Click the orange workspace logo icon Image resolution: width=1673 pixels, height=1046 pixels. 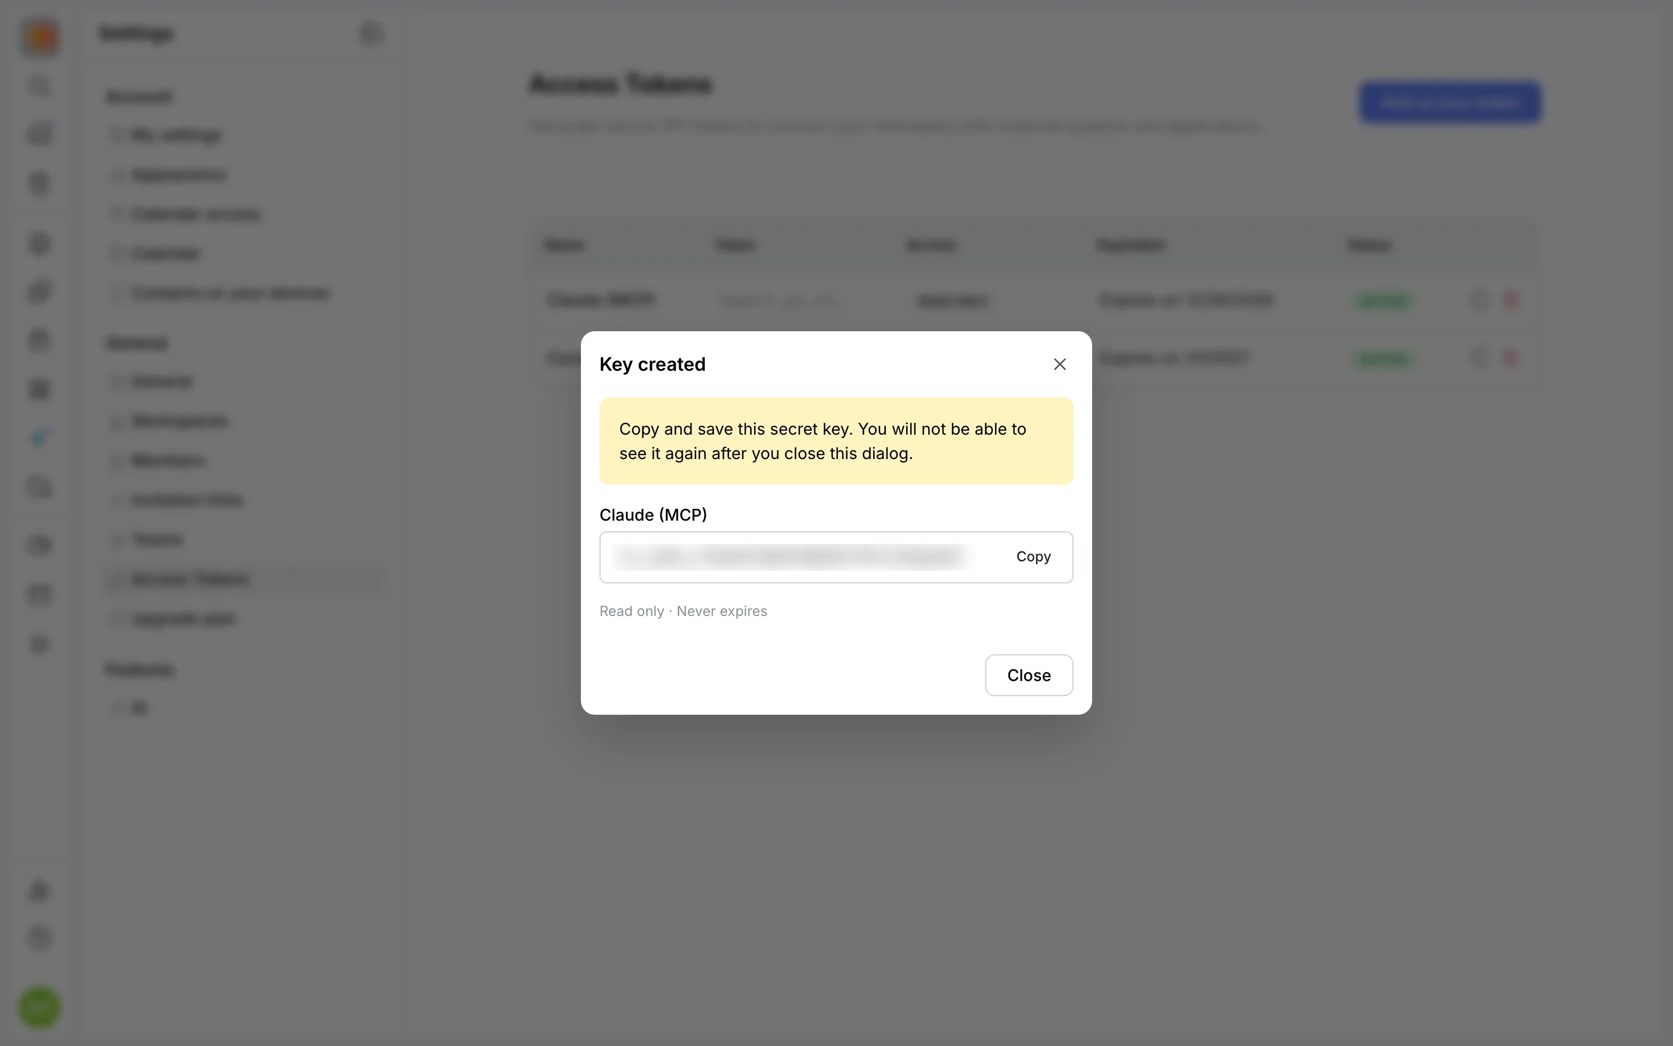(x=41, y=36)
